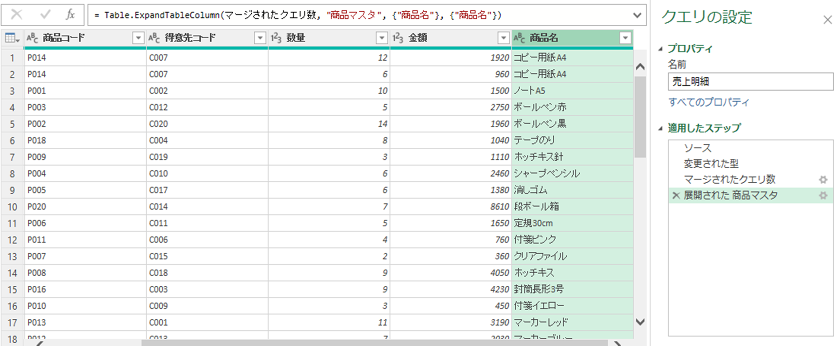
Task: Click the query name field 売上明細
Action: point(750,82)
